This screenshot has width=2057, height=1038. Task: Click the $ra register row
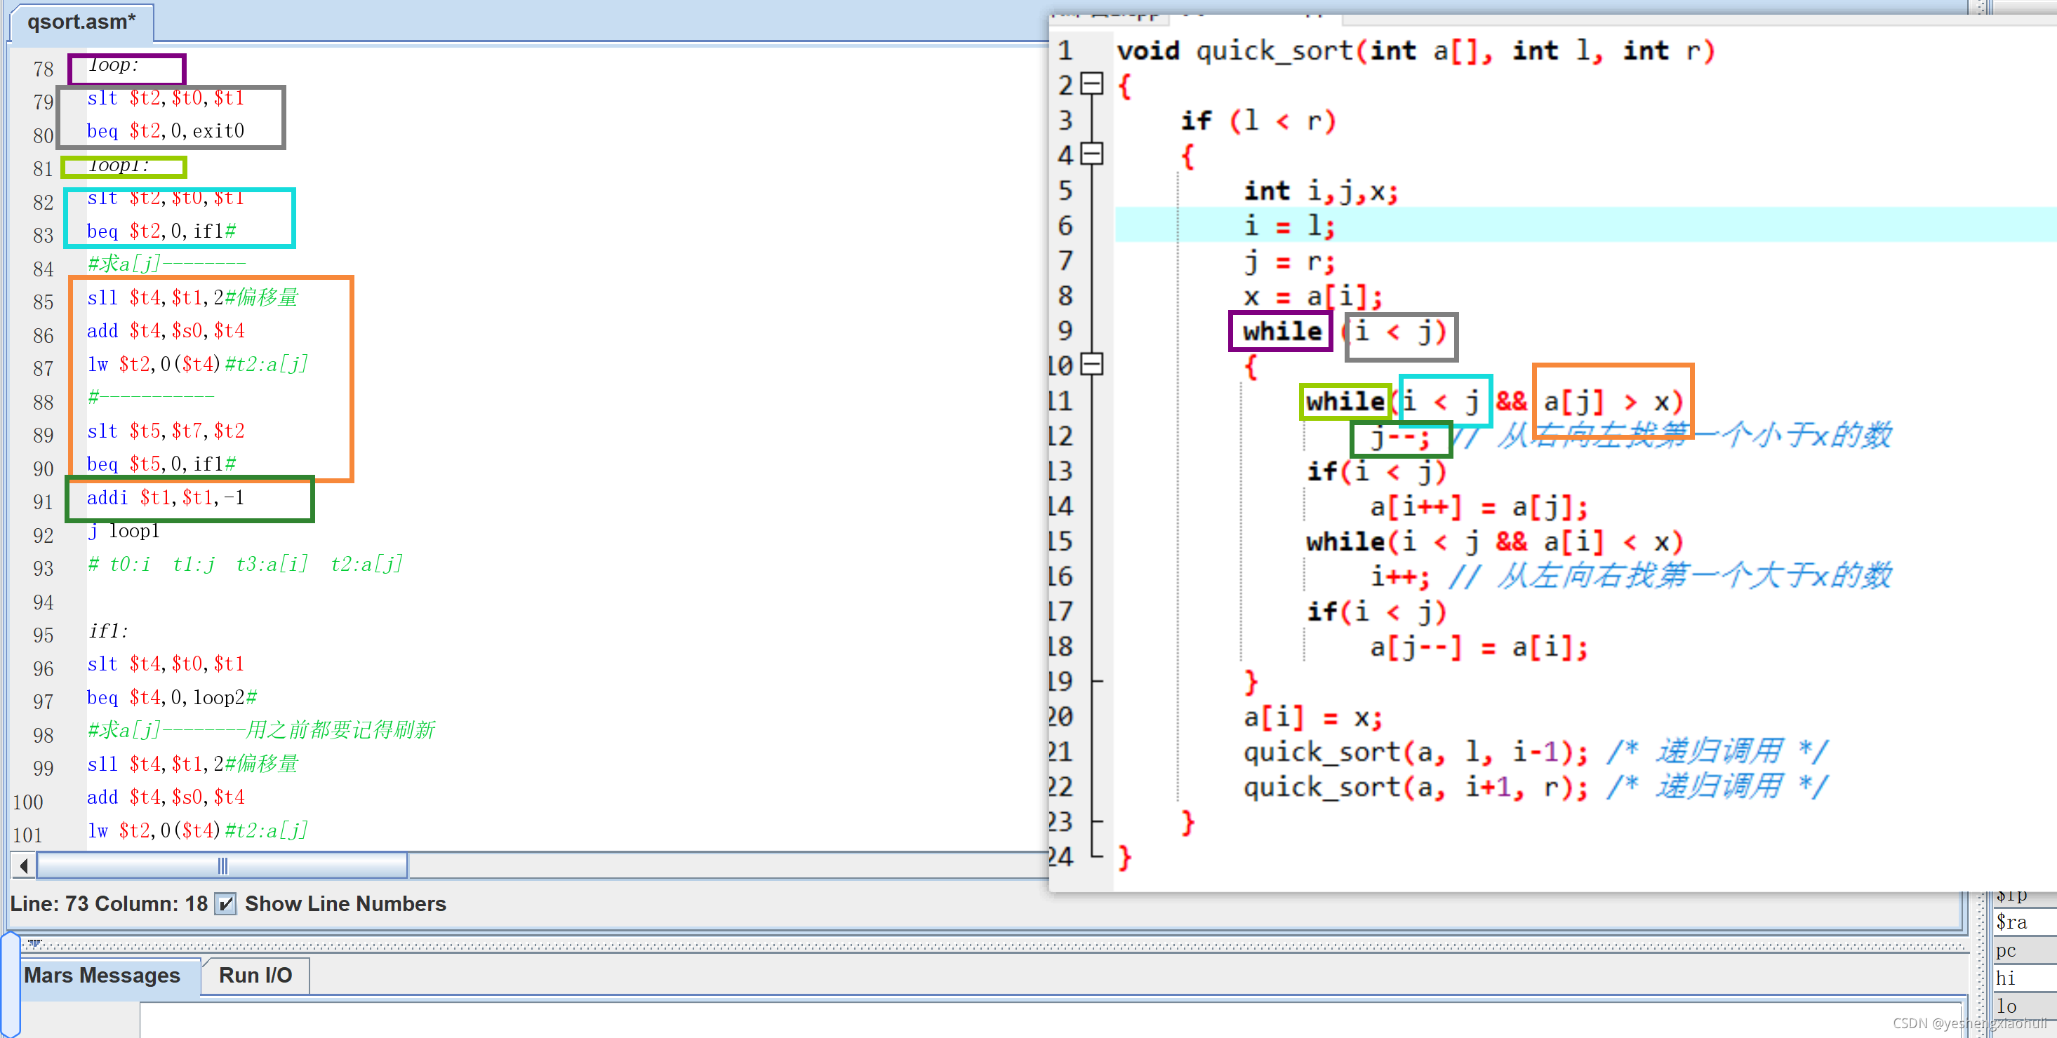(2024, 922)
